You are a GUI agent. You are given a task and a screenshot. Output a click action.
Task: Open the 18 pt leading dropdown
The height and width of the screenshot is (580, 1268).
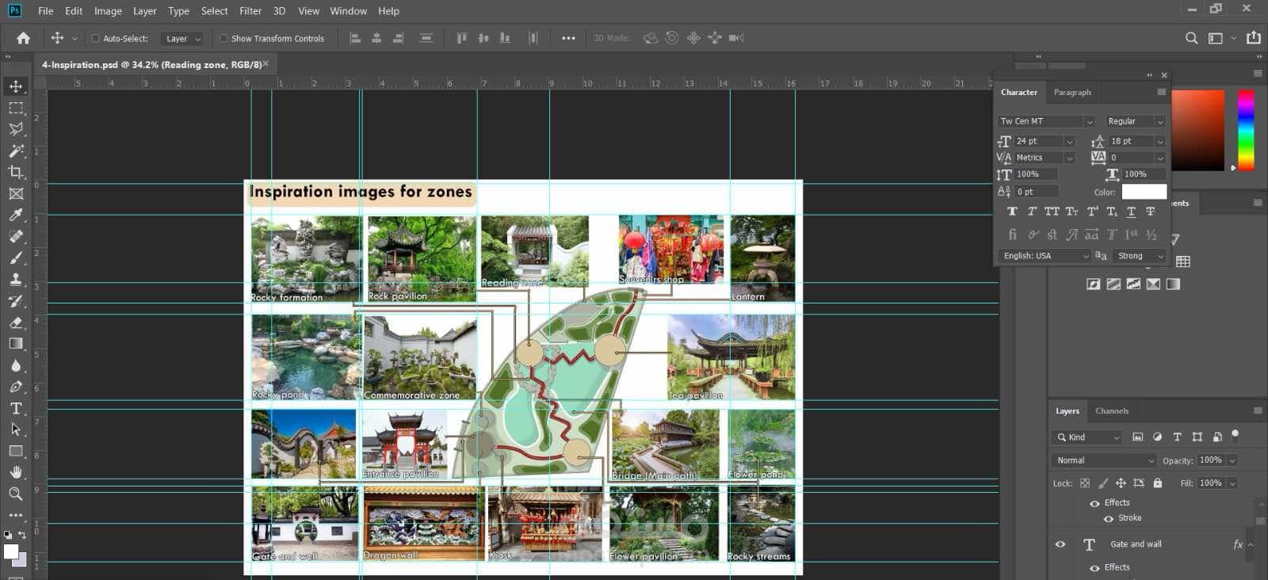tap(1159, 141)
